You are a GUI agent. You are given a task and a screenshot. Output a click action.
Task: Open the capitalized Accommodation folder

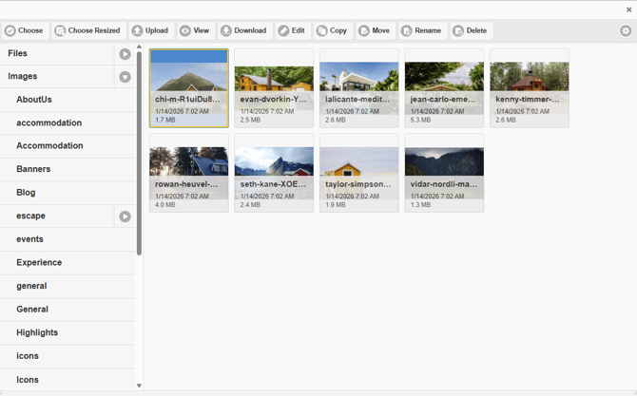(68, 145)
